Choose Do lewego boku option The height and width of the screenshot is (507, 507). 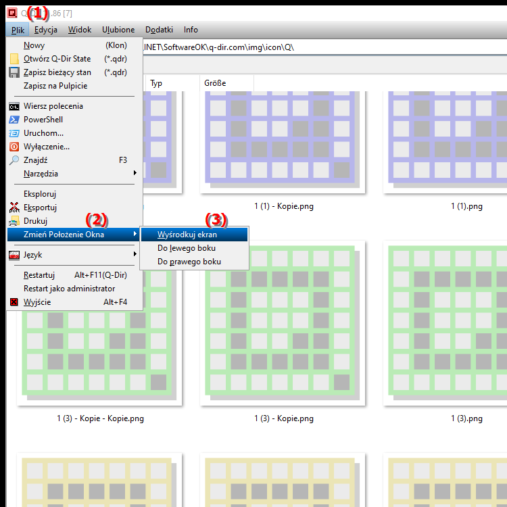point(187,248)
